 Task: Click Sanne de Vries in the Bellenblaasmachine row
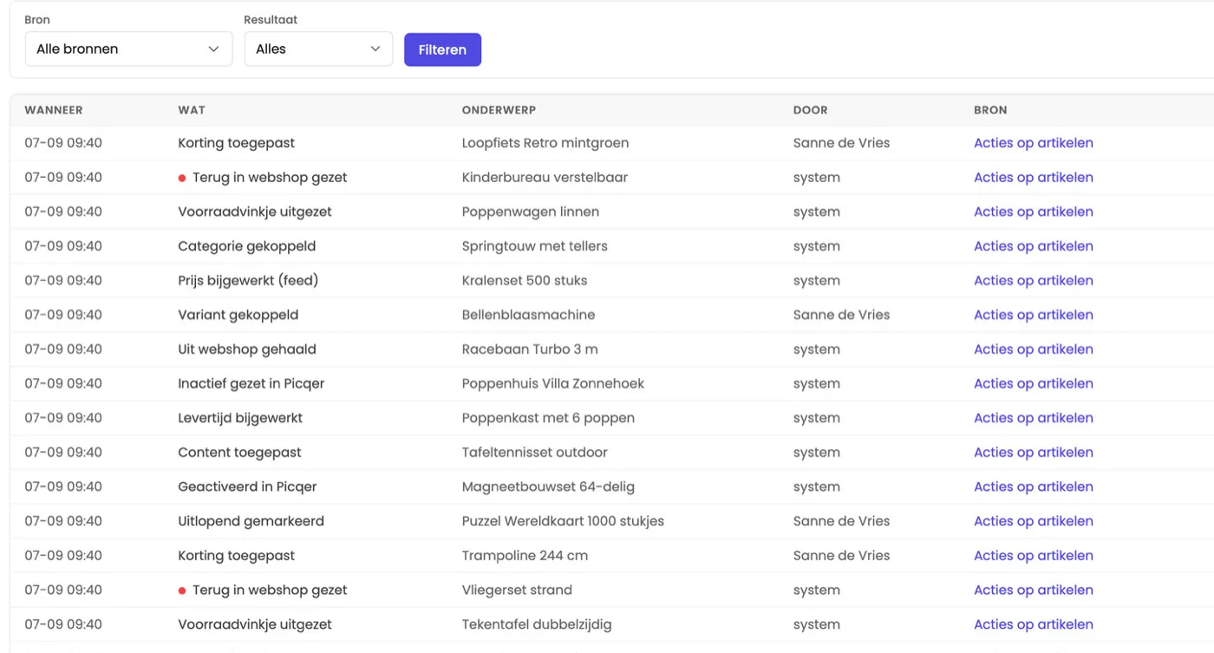coord(841,315)
